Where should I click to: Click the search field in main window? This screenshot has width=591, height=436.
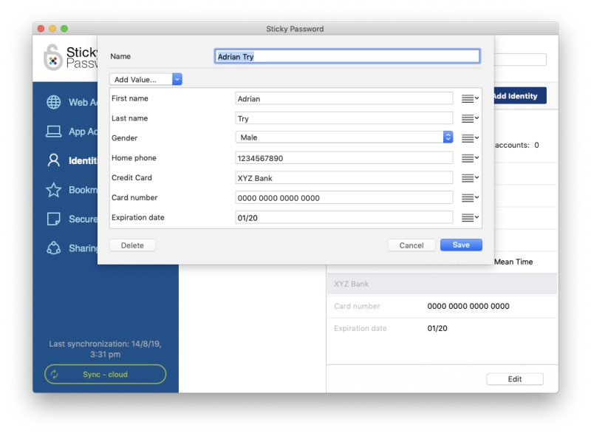point(520,59)
